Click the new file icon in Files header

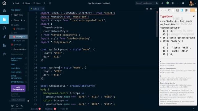point(21,20)
